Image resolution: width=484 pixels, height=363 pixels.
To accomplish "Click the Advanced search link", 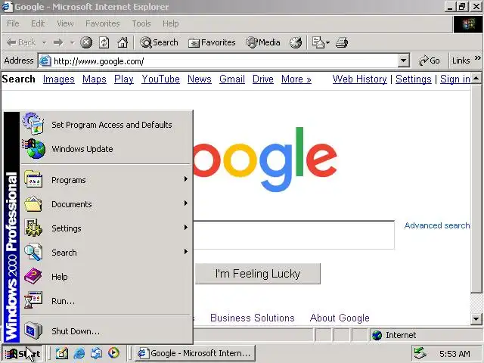I will [437, 225].
